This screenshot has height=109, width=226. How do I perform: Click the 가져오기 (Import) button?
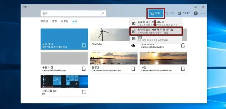(x=184, y=14)
